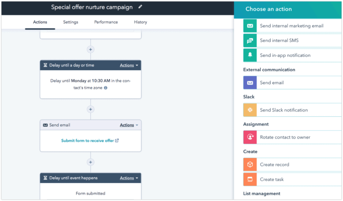343x201 pixels.
Task: Select the Create task icon
Action: coord(250,179)
